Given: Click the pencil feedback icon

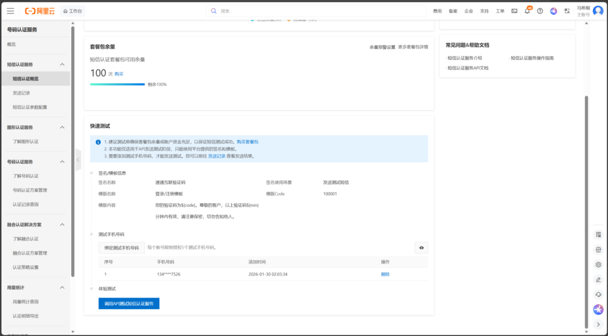Looking at the screenshot, I should click(x=598, y=280).
